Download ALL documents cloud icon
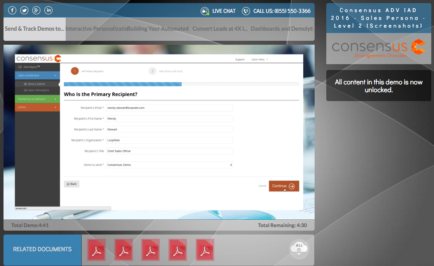Viewport: 434px width, 266px height. tap(299, 249)
